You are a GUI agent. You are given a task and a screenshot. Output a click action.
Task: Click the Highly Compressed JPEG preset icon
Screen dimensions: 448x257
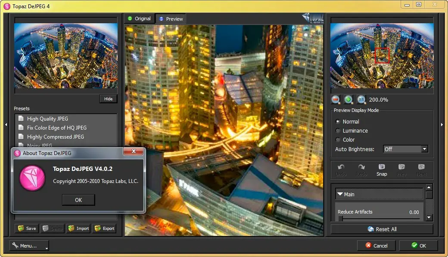coord(21,136)
